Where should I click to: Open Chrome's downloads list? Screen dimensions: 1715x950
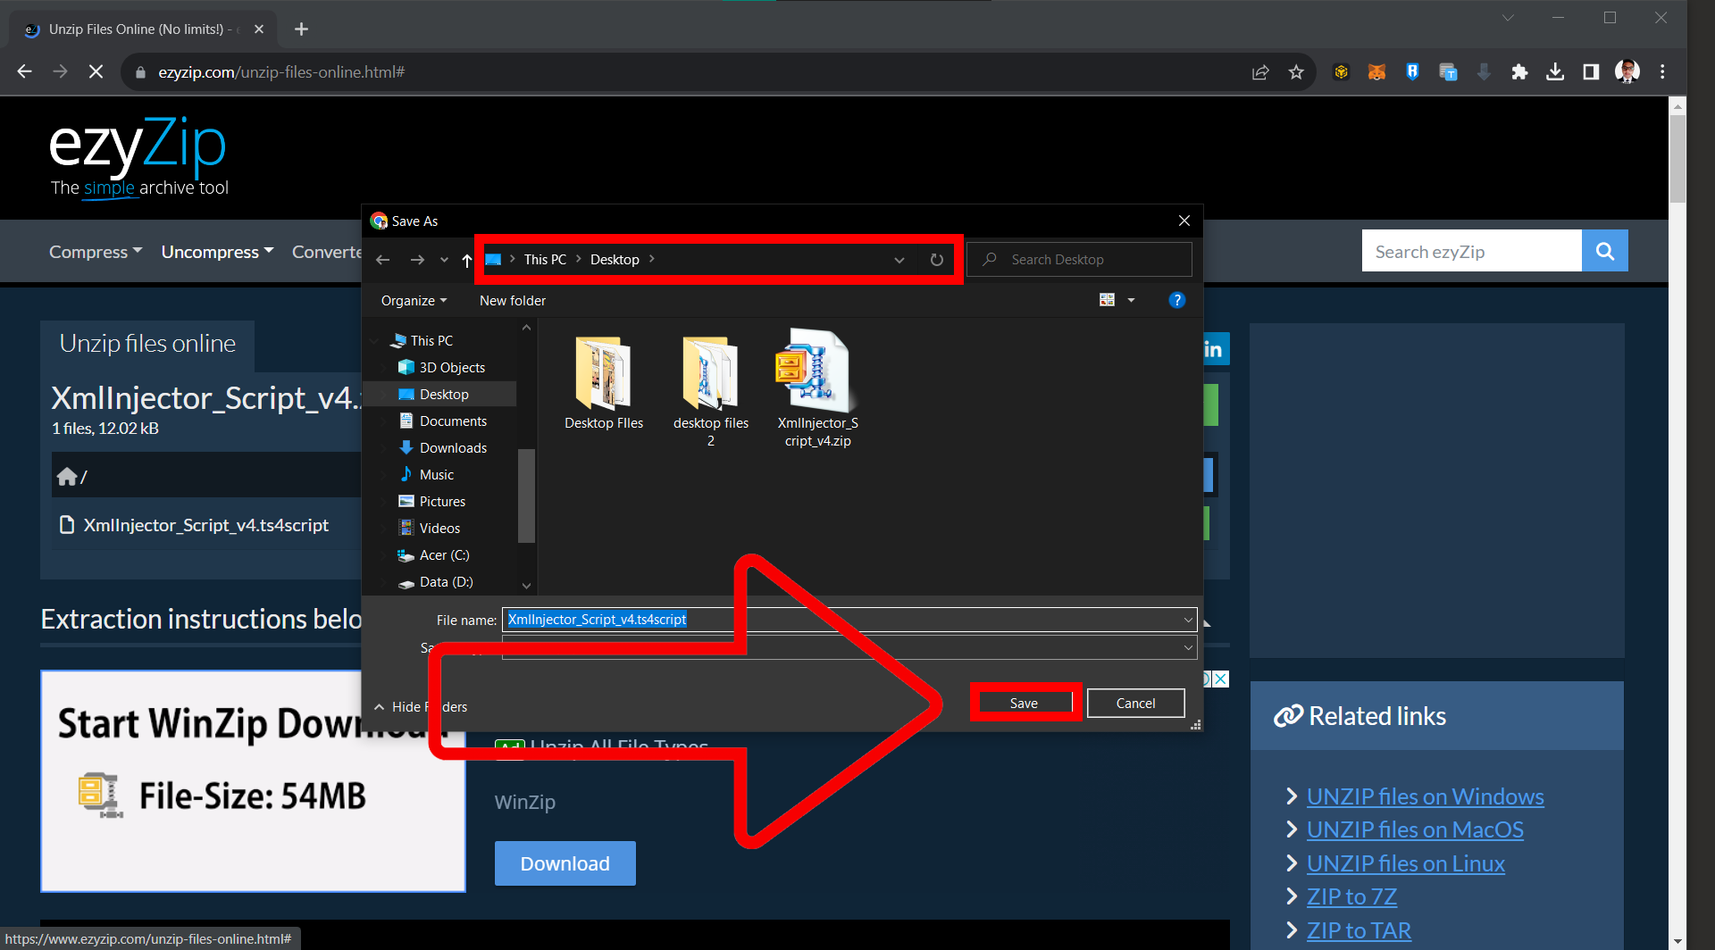(1555, 71)
